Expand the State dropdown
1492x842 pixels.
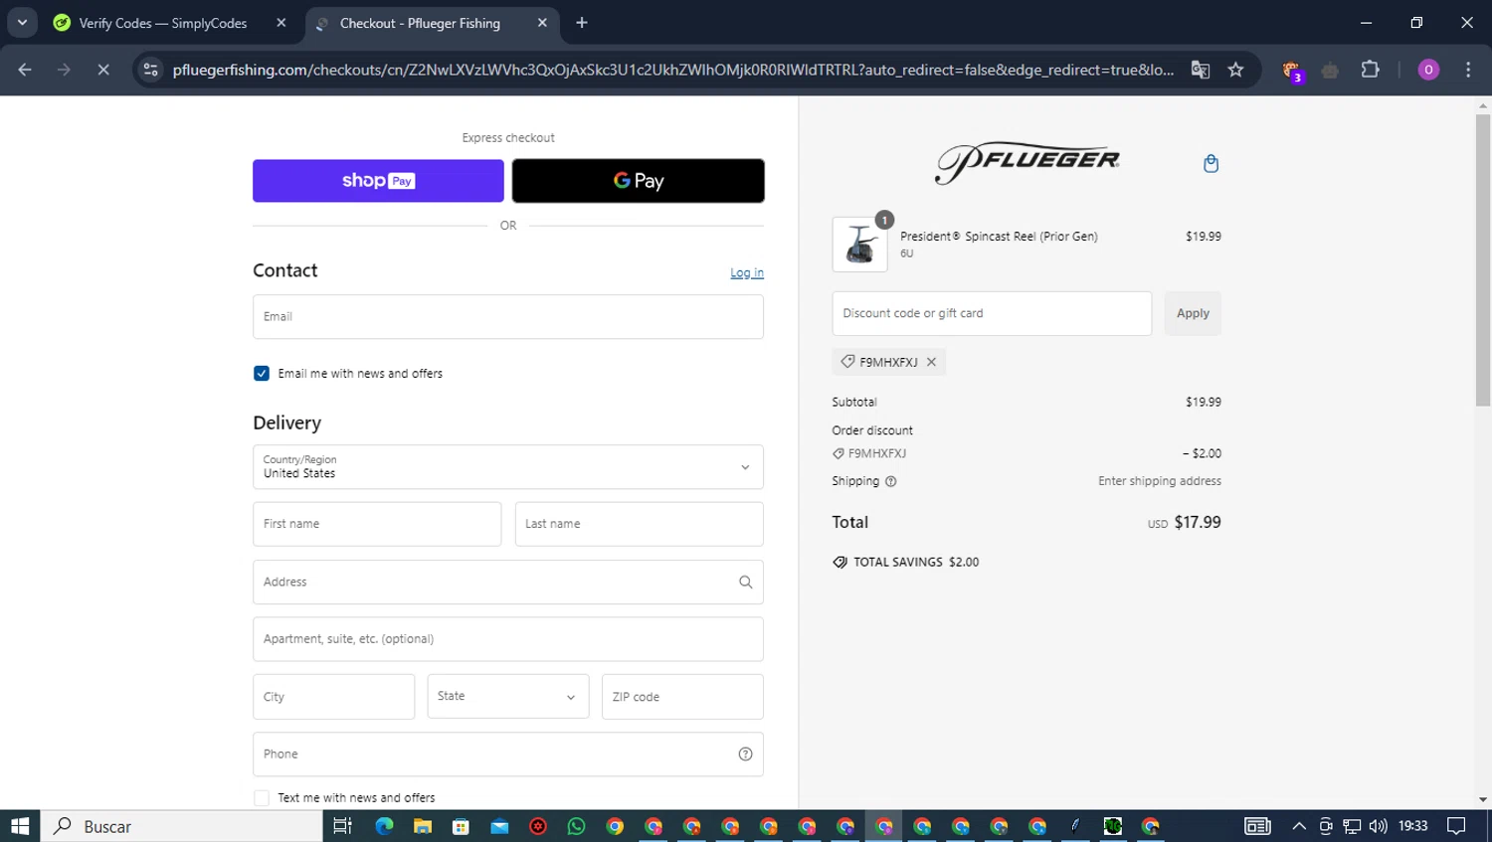pos(508,697)
